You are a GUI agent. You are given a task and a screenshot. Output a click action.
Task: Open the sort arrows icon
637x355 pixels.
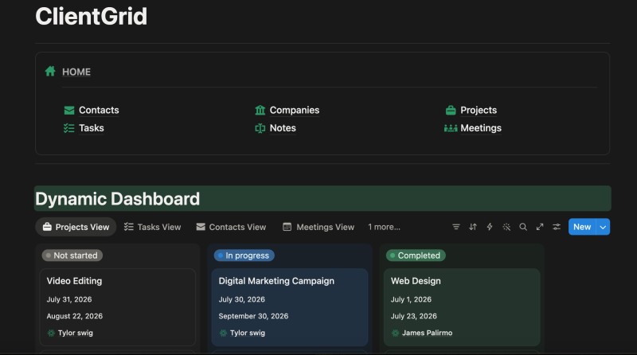[473, 227]
